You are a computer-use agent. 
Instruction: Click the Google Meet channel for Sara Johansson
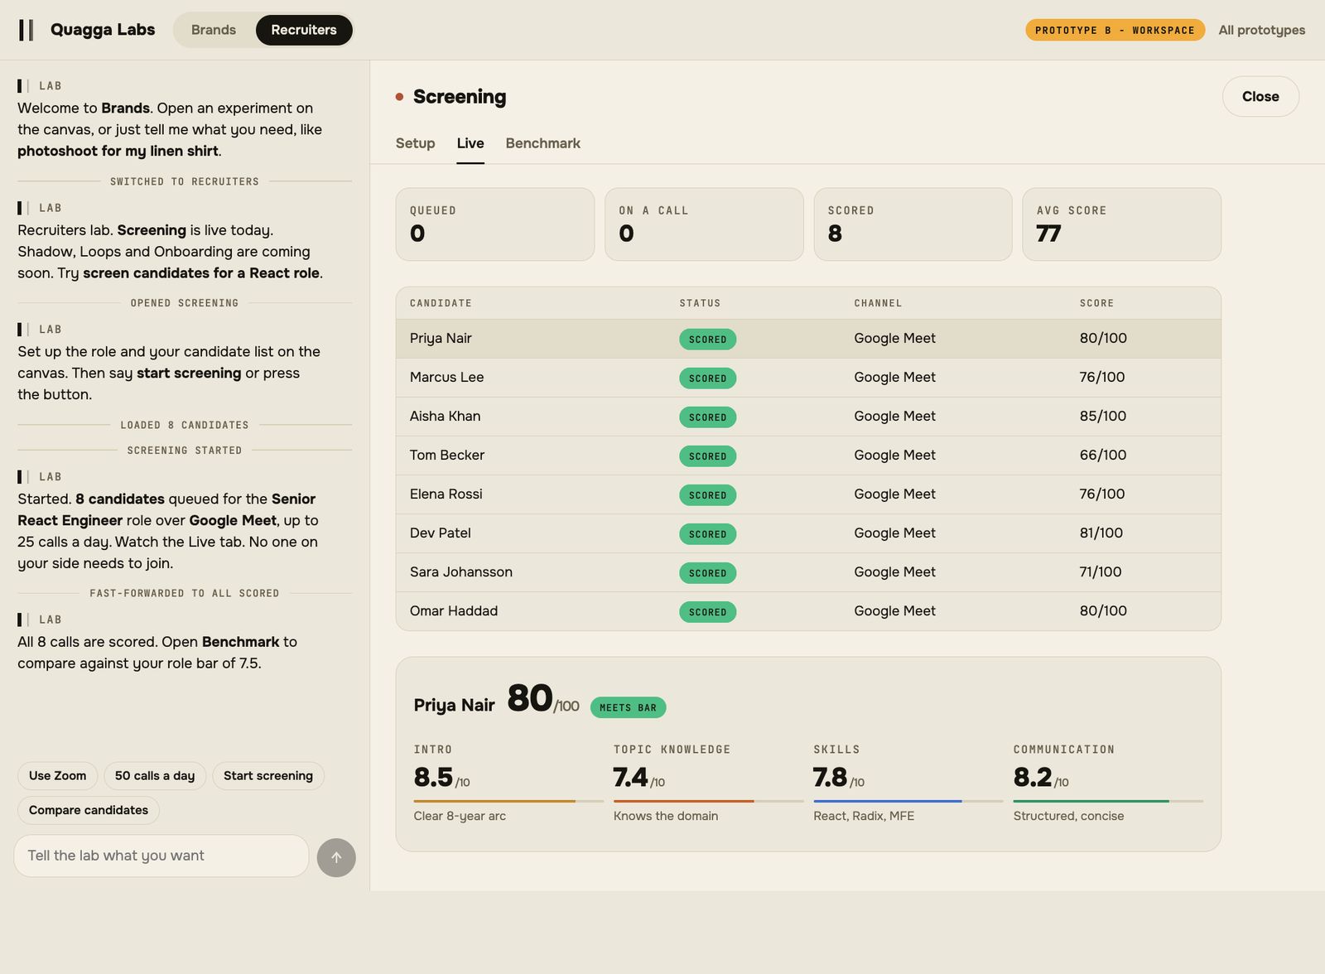pyautogui.click(x=894, y=571)
